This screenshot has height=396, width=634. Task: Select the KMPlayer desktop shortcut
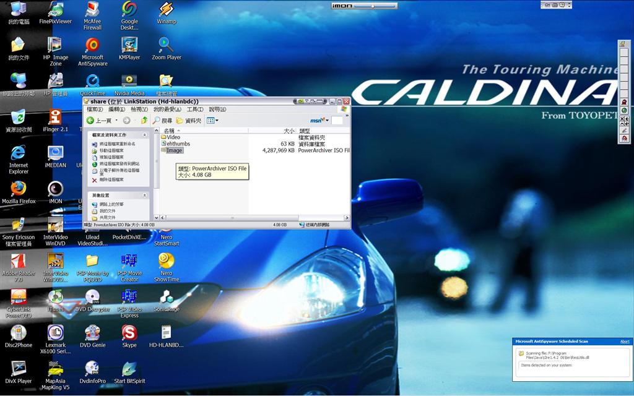pos(129,49)
